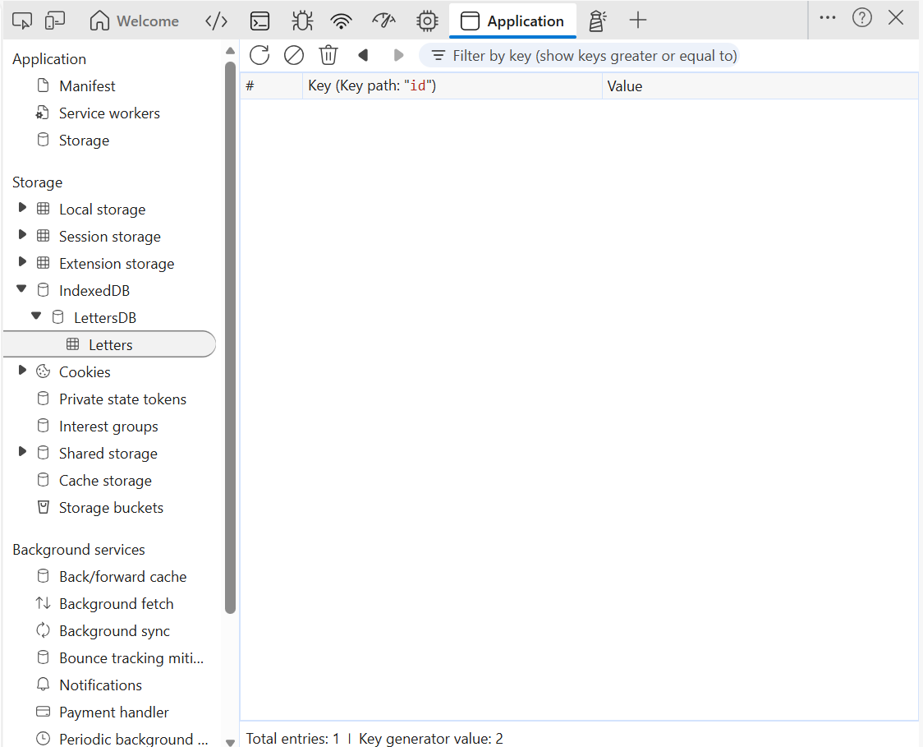Show the previous page of entries

tap(363, 55)
